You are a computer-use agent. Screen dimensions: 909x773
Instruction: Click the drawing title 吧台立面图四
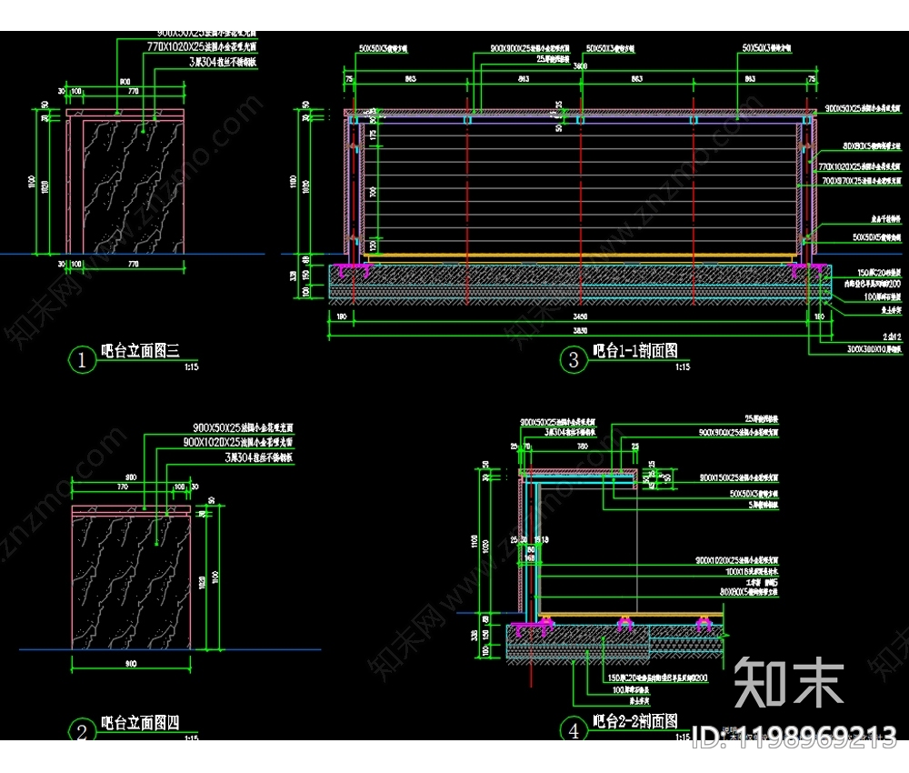point(140,723)
